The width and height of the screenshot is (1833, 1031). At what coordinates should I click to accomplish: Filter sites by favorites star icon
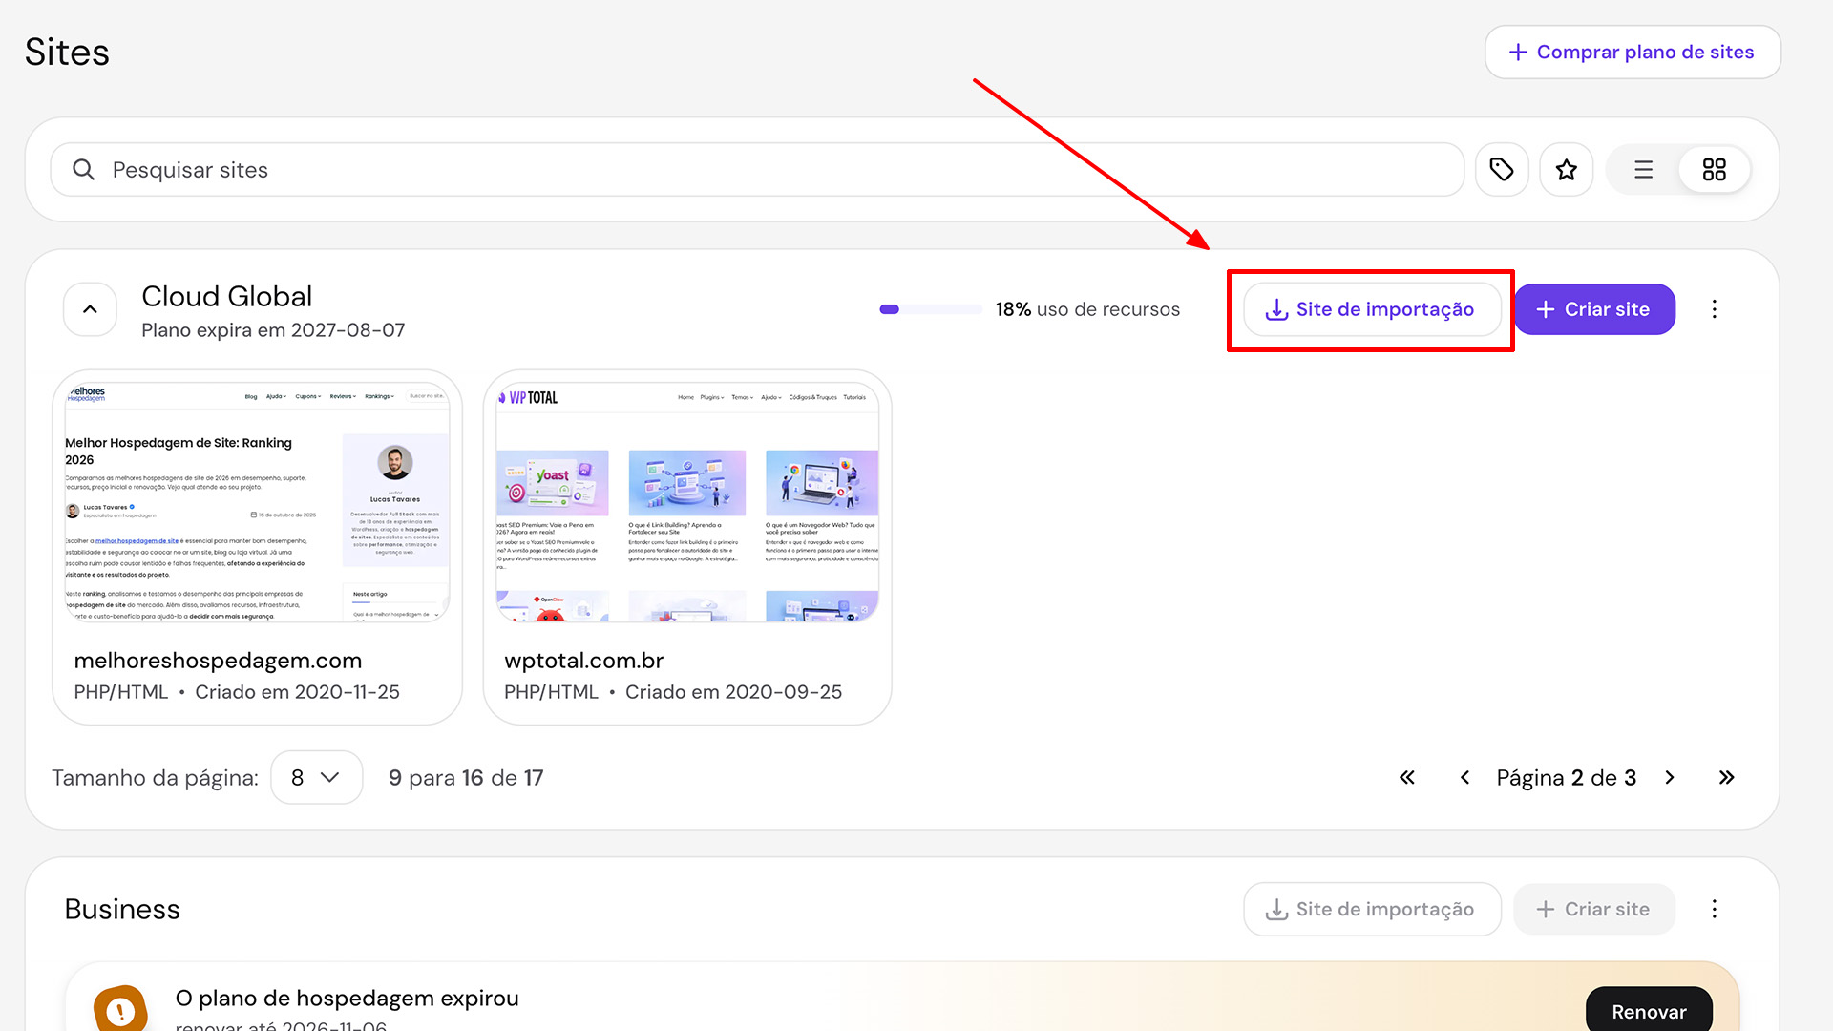point(1566,170)
